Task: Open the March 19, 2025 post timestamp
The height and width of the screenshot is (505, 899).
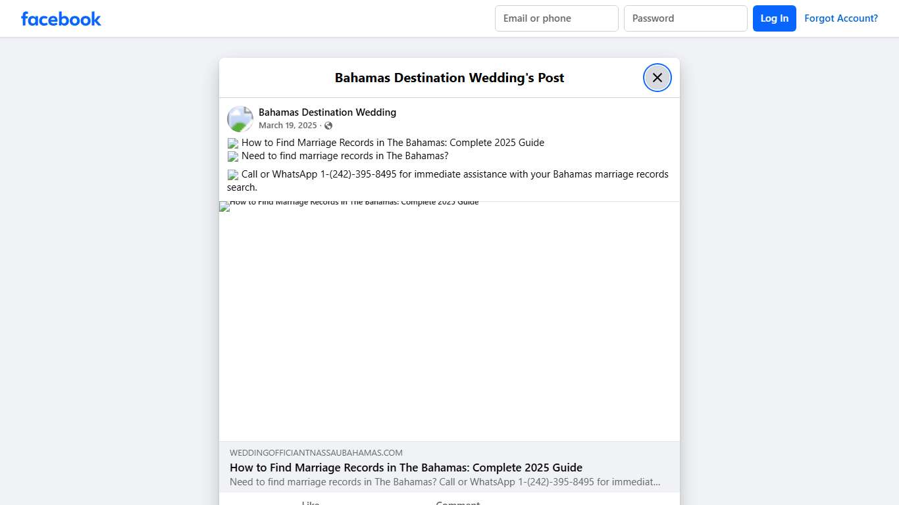Action: (x=288, y=125)
